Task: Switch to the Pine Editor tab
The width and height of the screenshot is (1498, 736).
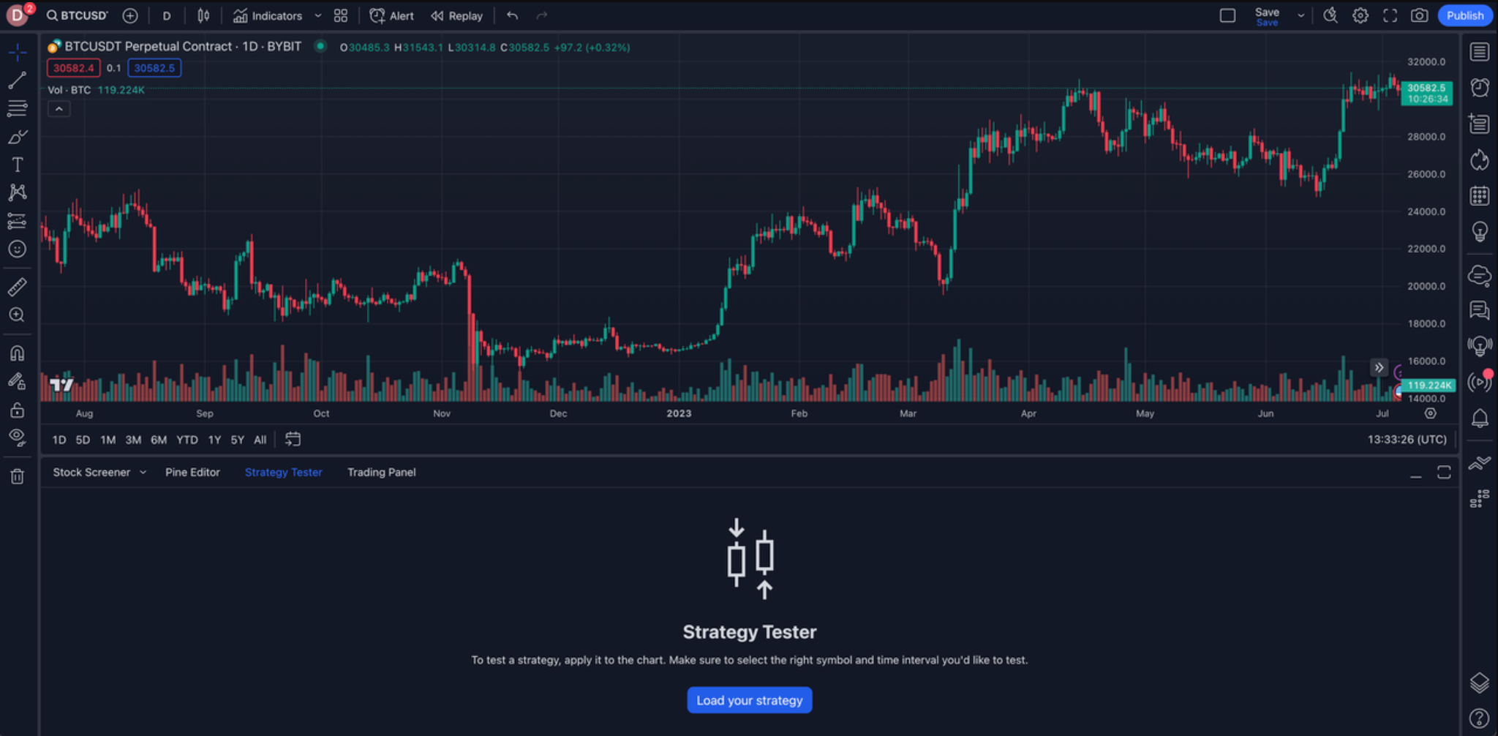Action: click(x=192, y=473)
